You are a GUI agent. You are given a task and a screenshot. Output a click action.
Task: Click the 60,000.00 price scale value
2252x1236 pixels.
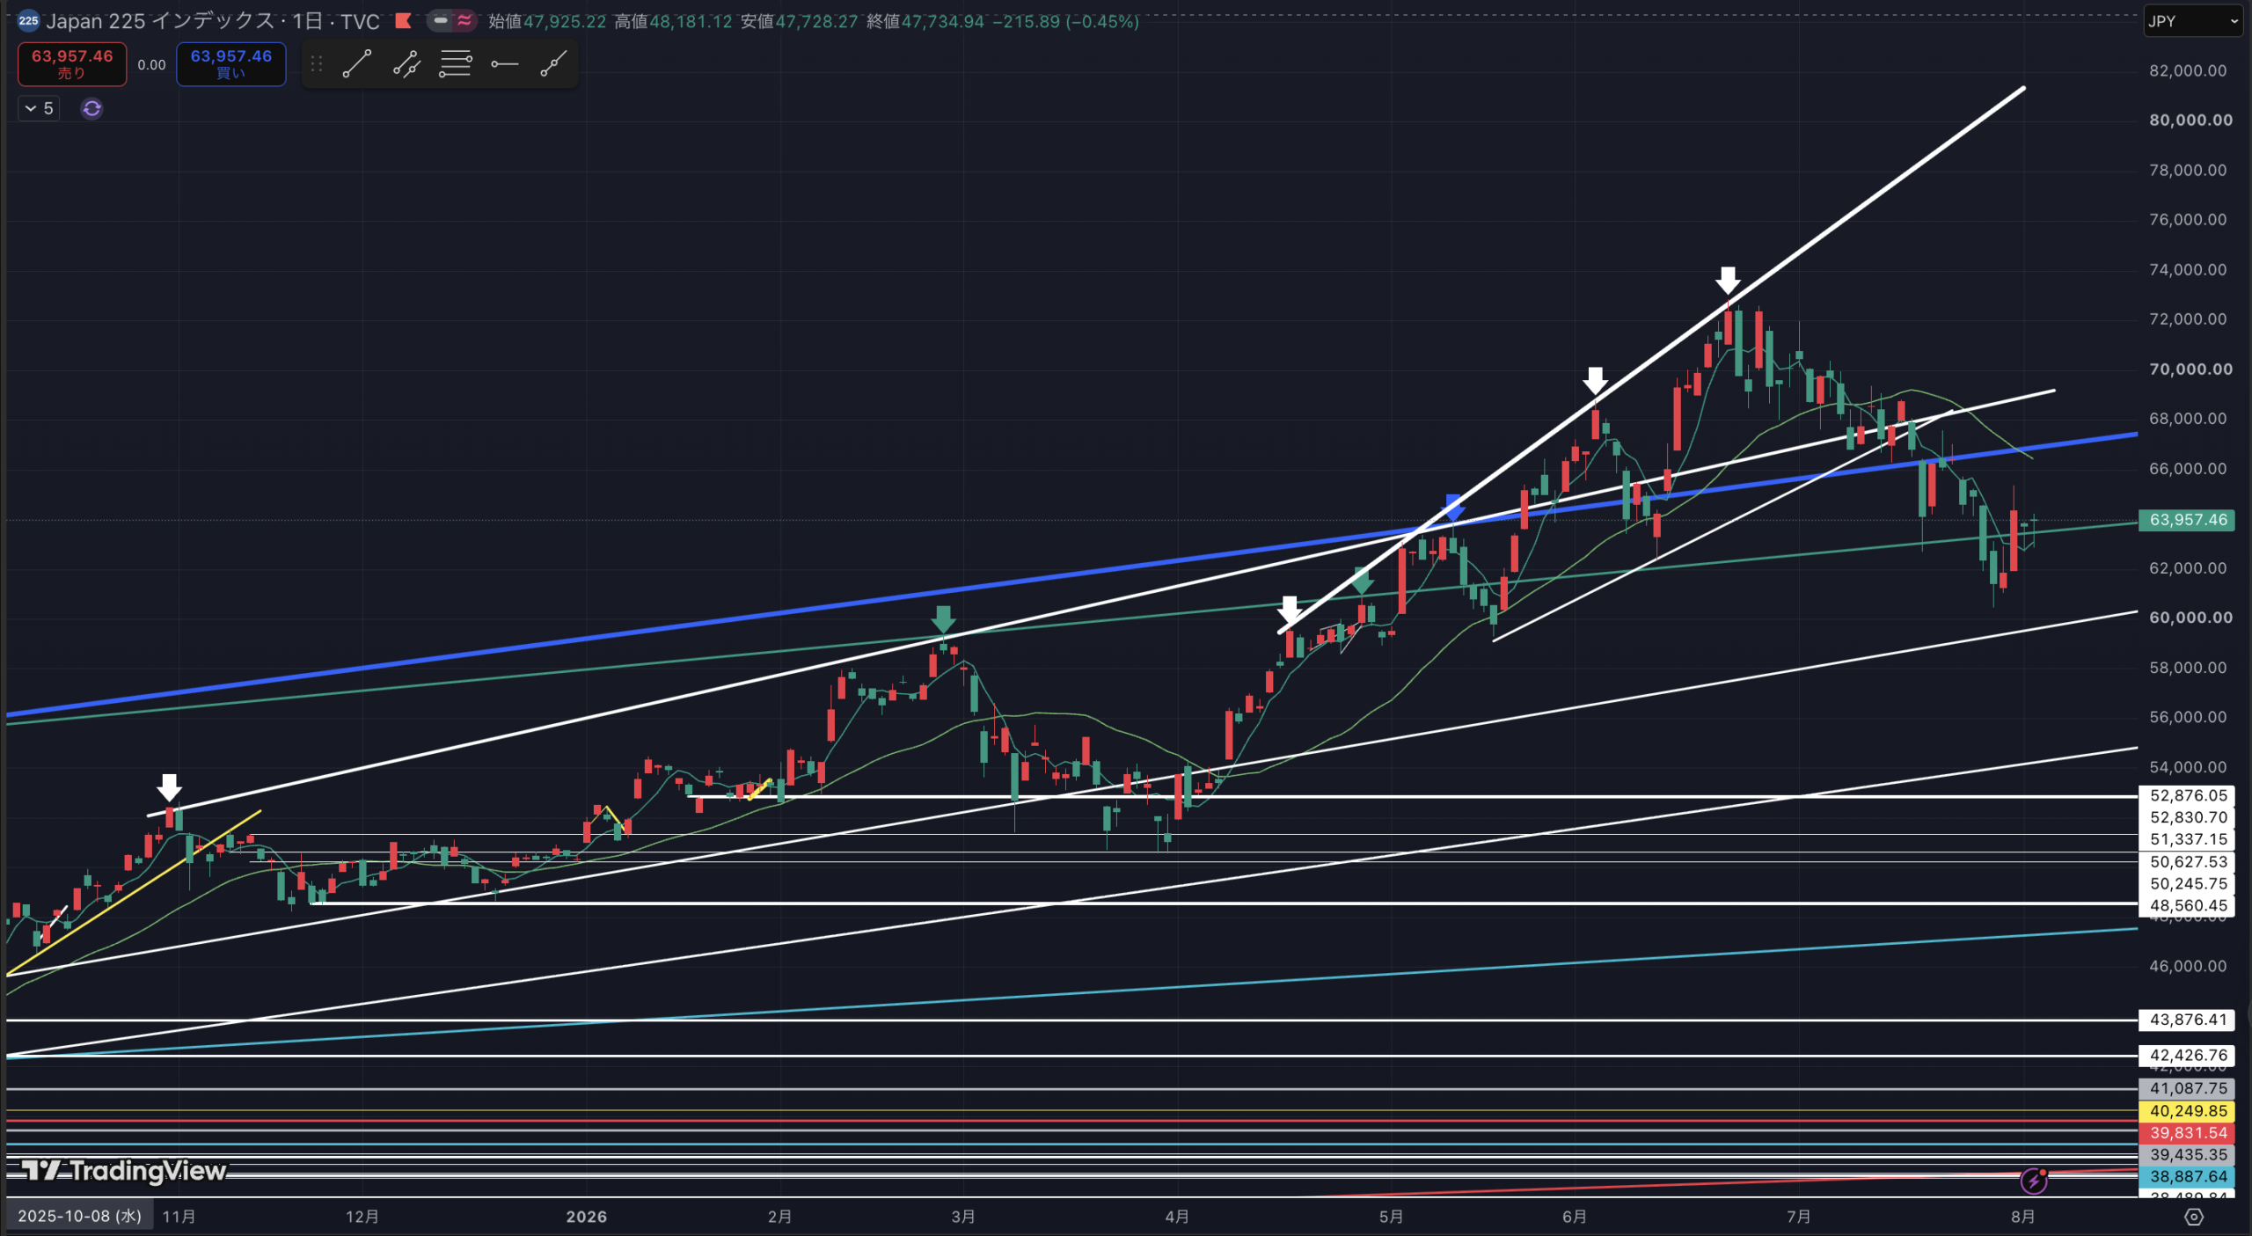point(2190,618)
